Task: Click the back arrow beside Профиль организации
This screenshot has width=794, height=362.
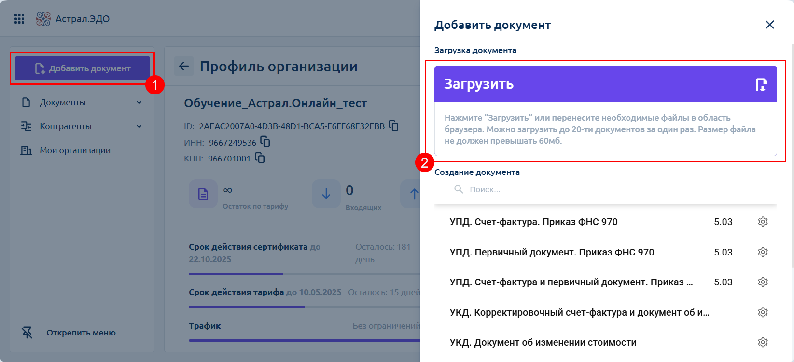Action: pos(184,66)
